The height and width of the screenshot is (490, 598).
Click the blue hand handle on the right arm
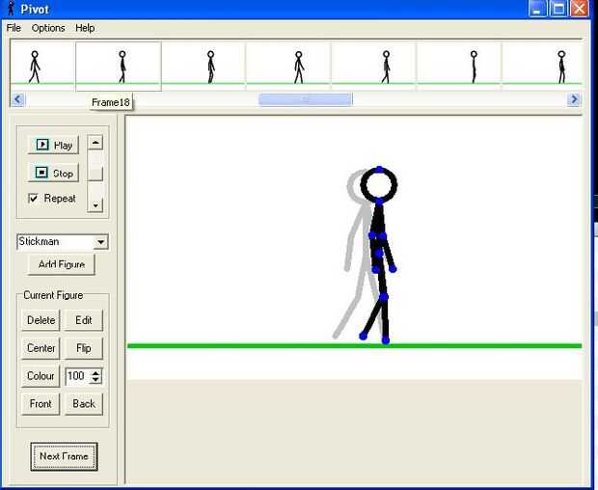pyautogui.click(x=393, y=269)
